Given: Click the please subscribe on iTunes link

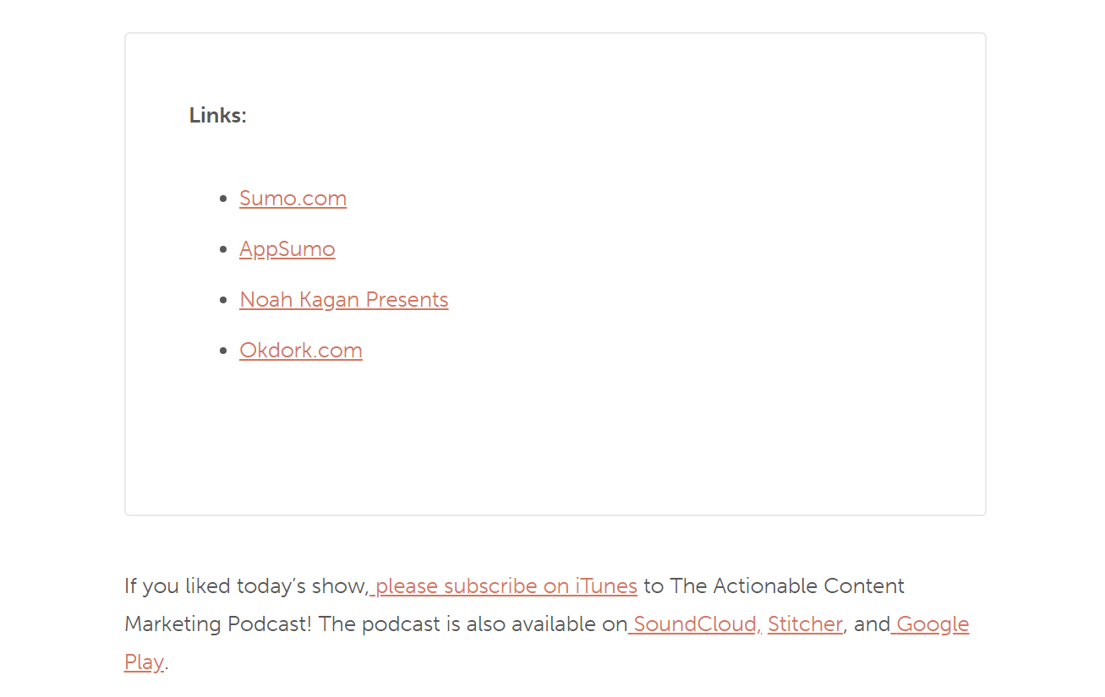Looking at the screenshot, I should pyautogui.click(x=504, y=586).
